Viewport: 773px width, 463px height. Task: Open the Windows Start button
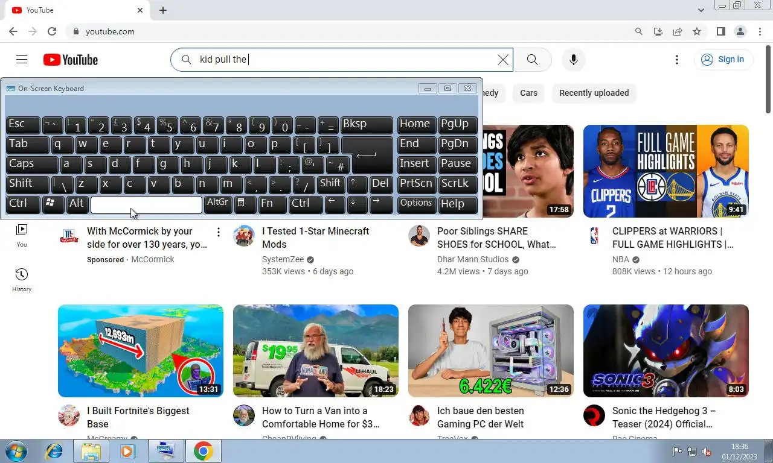tap(15, 451)
